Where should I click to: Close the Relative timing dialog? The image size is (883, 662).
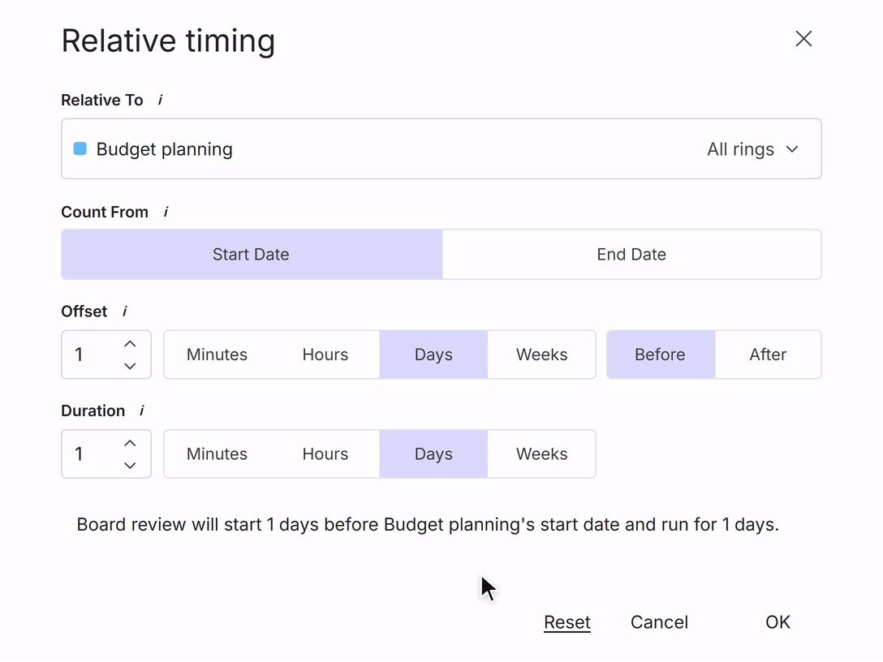point(803,39)
